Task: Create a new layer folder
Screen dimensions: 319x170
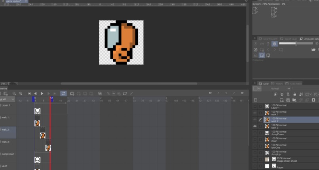Action: click(294, 100)
